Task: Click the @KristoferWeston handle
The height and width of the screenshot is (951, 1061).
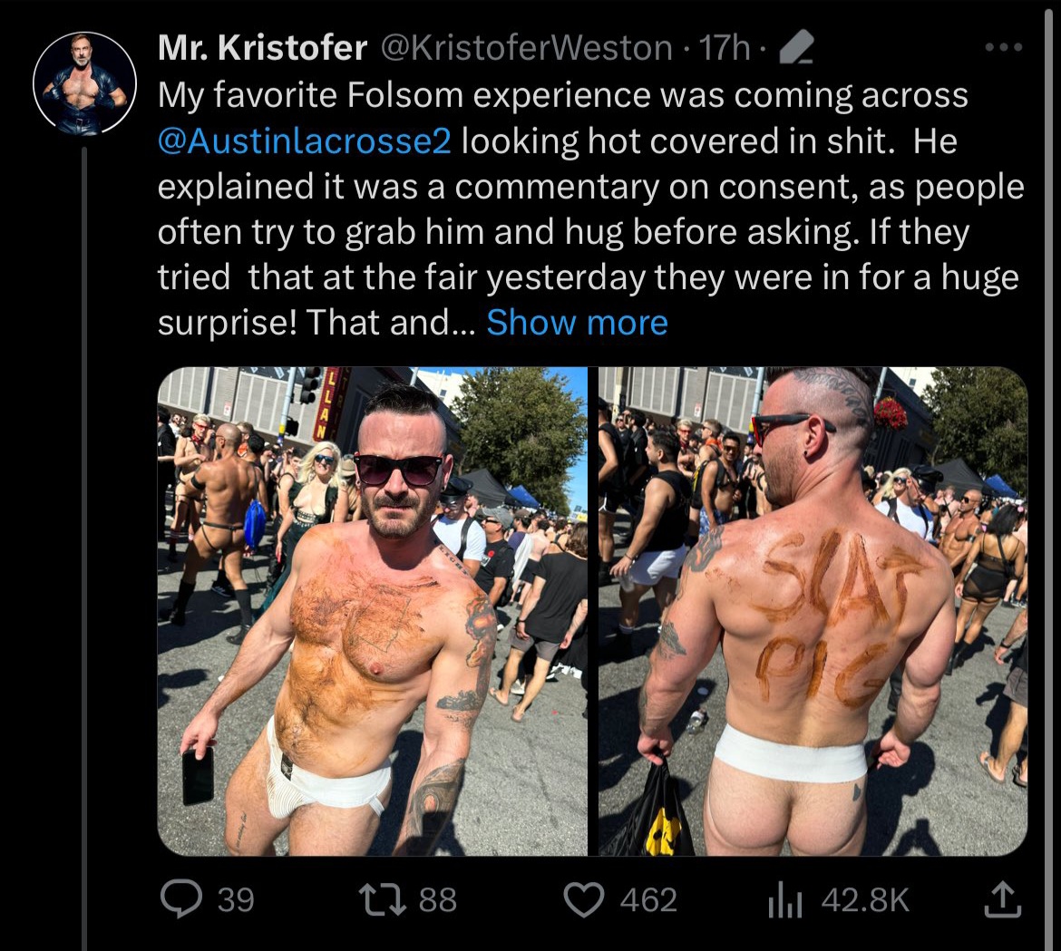Action: pyautogui.click(x=527, y=48)
